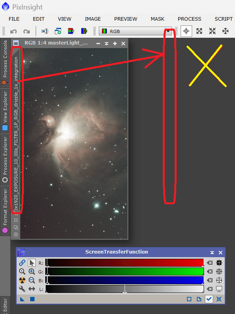Toggle the midtones readout icon in G row
The width and height of the screenshot is (235, 314).
pos(219,271)
